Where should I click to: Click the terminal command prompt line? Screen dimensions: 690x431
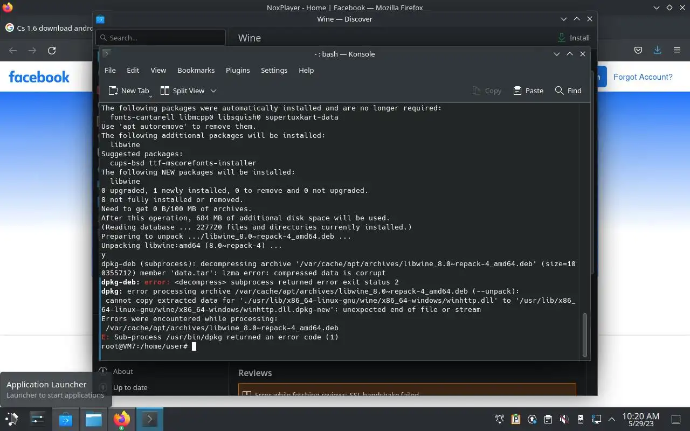[x=149, y=346]
